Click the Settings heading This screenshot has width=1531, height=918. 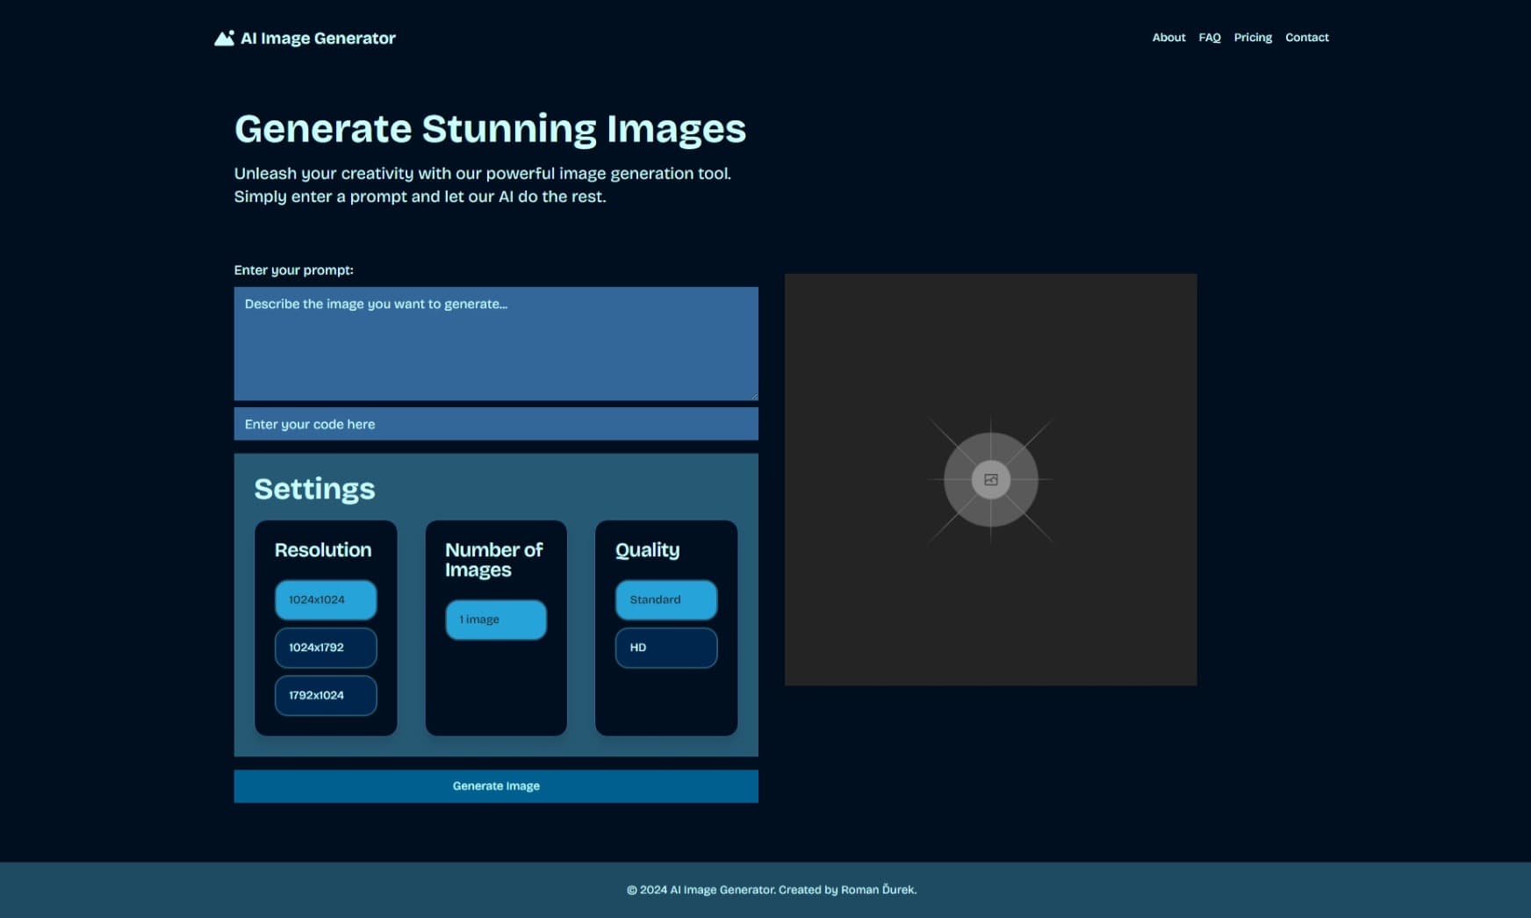314,489
